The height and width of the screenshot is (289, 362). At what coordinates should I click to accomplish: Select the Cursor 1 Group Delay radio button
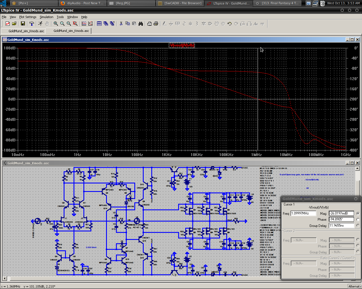(358, 225)
